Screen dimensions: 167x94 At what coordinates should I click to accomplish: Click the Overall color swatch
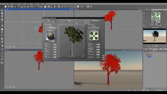click(x=98, y=57)
